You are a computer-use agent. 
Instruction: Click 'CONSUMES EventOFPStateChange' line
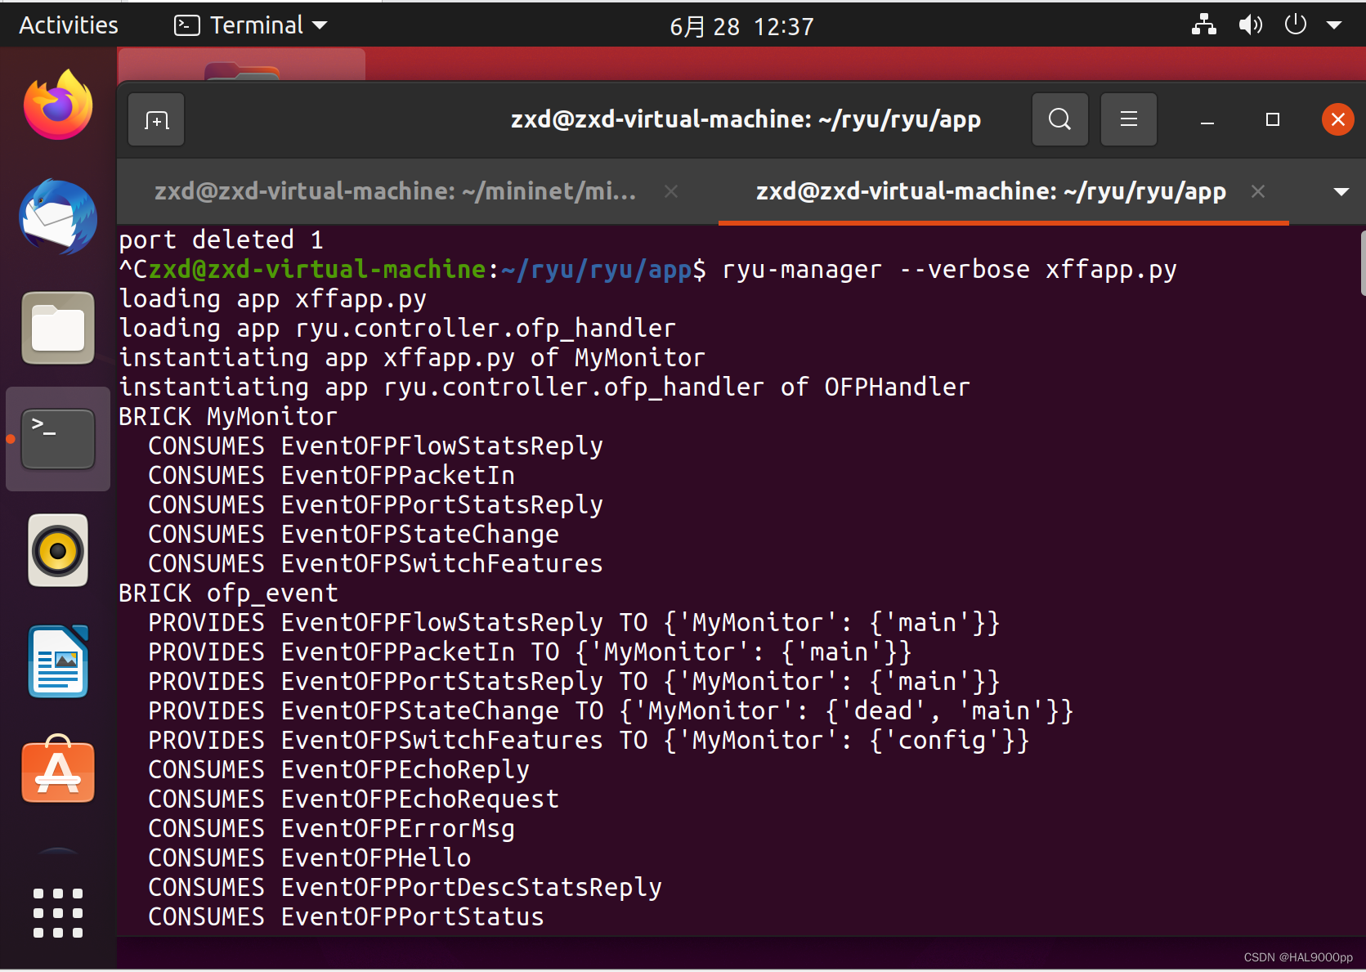[x=354, y=534]
